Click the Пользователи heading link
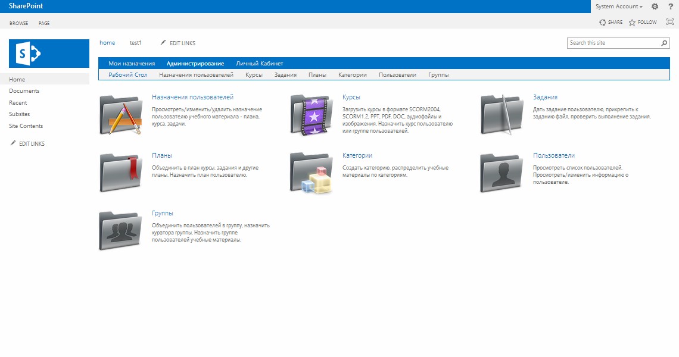The width and height of the screenshot is (679, 357). [x=554, y=155]
